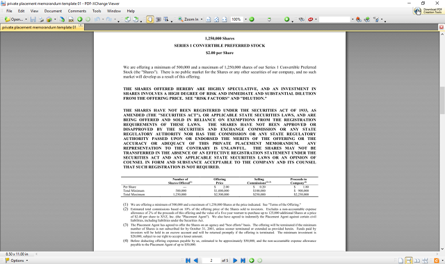This screenshot has height=264, width=445.
Task: Click the Find Previous icon
Action: click(x=359, y=19)
